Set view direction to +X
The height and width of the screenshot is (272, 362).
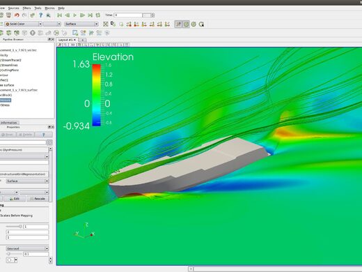pos(129,24)
